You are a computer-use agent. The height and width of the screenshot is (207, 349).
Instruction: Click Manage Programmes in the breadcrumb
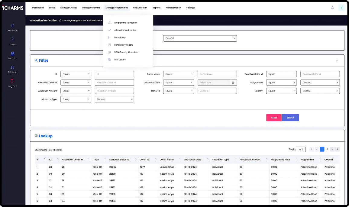click(75, 21)
